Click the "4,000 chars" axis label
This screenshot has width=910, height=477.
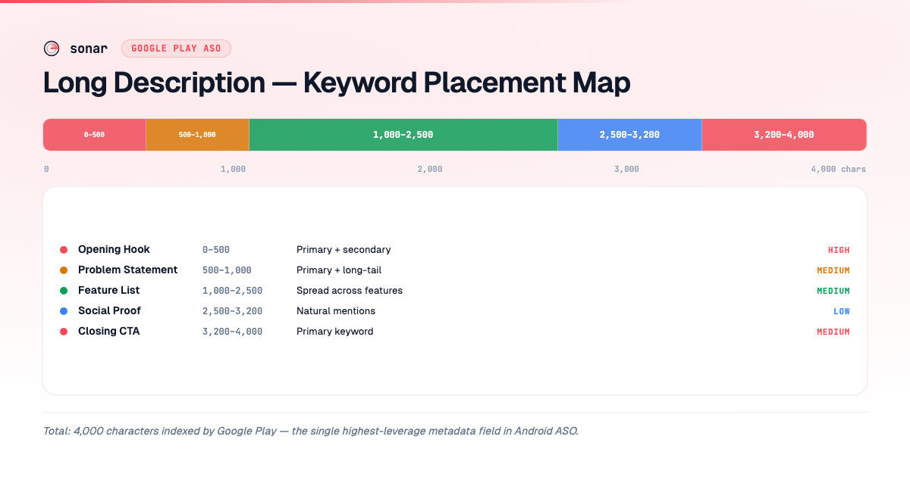pos(838,169)
